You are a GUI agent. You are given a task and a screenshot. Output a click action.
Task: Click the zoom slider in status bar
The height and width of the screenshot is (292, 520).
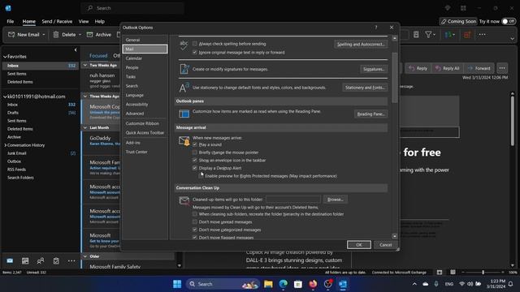[x=483, y=273]
